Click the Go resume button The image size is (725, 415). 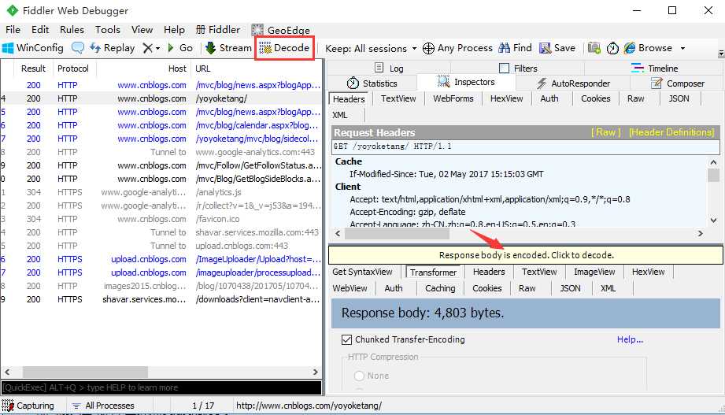click(180, 48)
